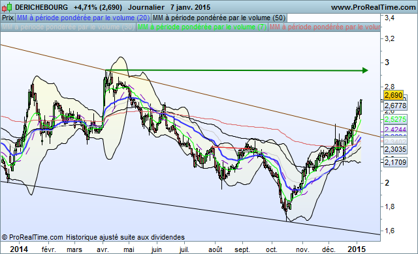The height and width of the screenshot is (254, 418).
Task: Click the 1,6 price axis value
Action: [389, 231]
